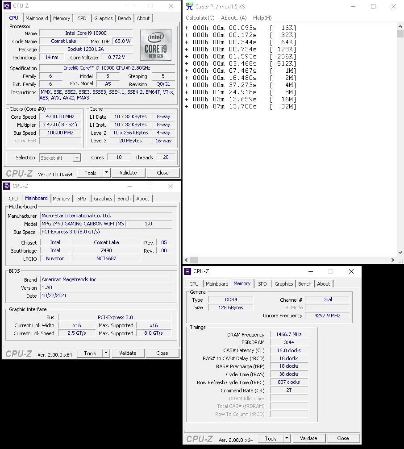Click the DRAM Frequency value 1466.7 MHz
Image resolution: width=404 pixels, height=449 pixels.
pos(289,334)
